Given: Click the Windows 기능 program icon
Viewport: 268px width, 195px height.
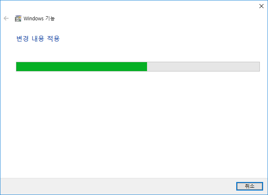Looking at the screenshot, I should (18, 18).
